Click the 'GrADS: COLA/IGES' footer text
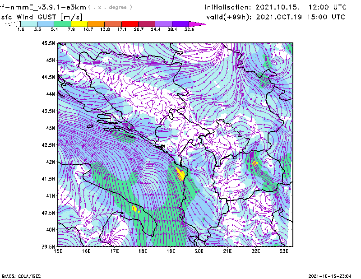The height and width of the screenshot is (279, 361). pos(21,276)
